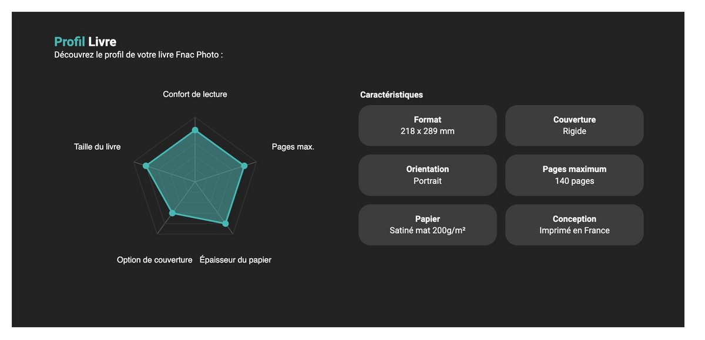Click the Papier Satiné mat 200g/m² card
This screenshot has width=705, height=340.
(x=427, y=225)
